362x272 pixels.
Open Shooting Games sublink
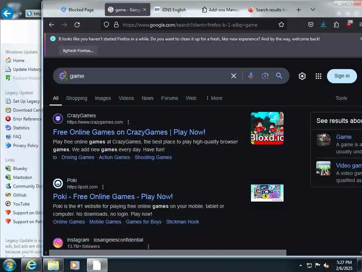(153, 157)
